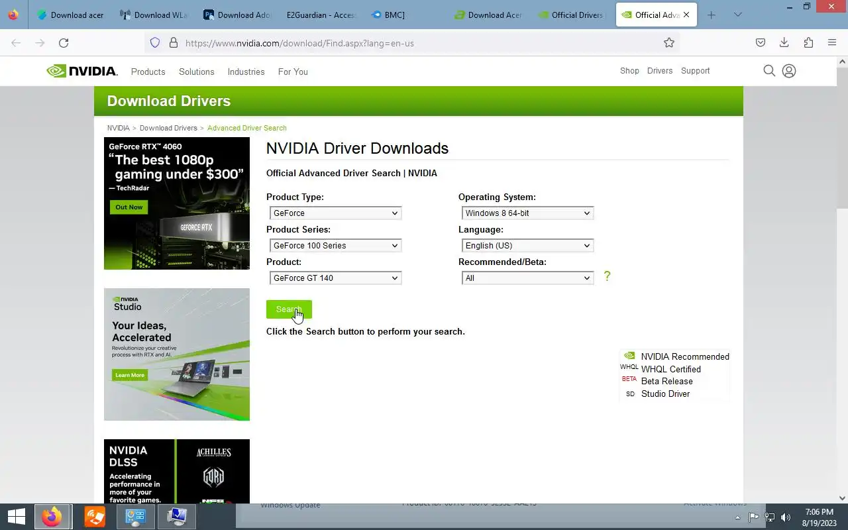
Task: Open the Firefox hamburger application menu
Action: click(x=832, y=43)
